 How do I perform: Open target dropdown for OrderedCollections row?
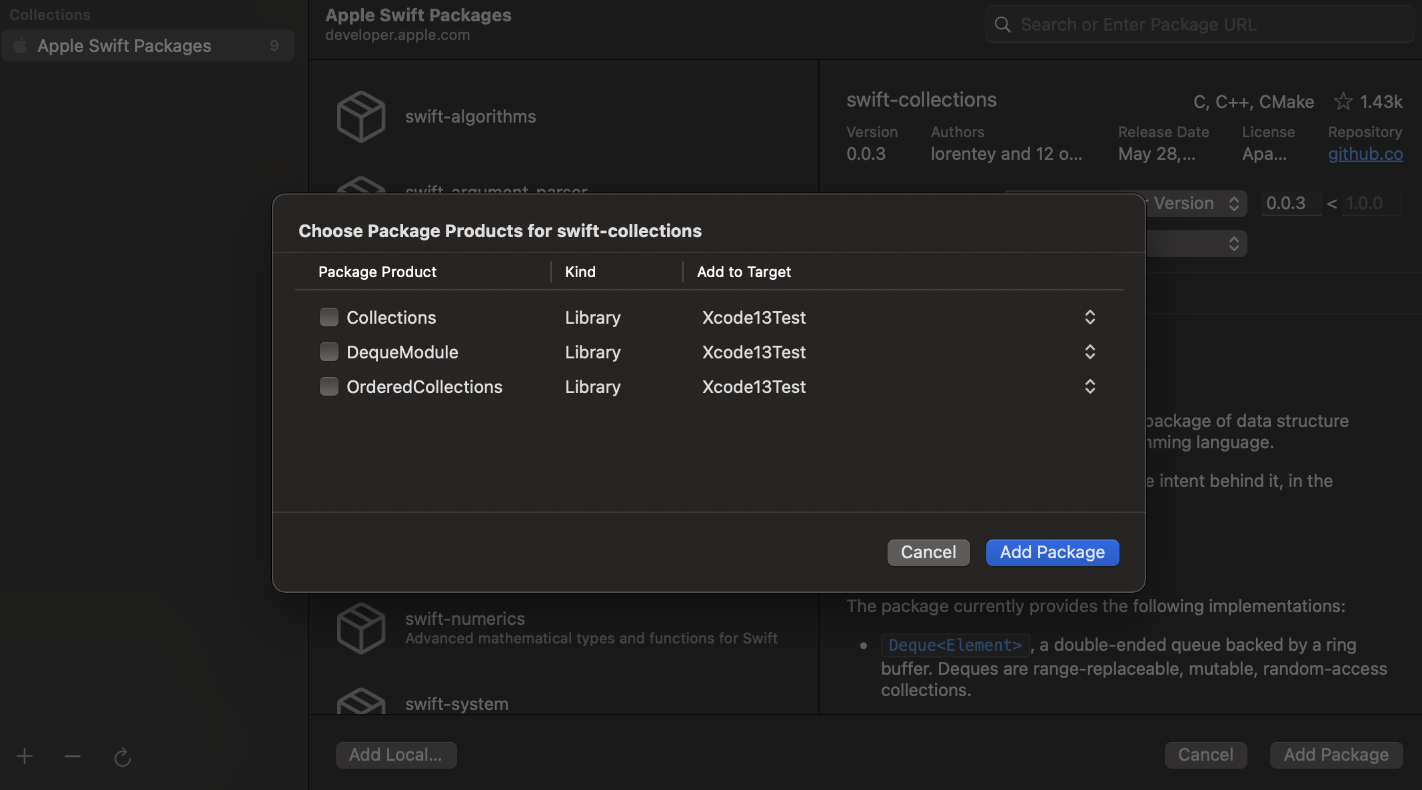point(1090,386)
